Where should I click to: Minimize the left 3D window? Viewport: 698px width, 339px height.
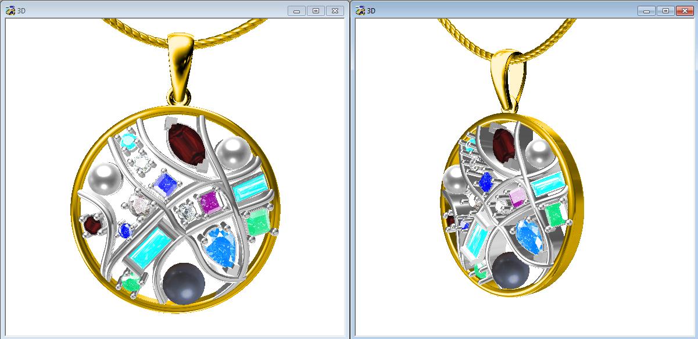tap(297, 10)
